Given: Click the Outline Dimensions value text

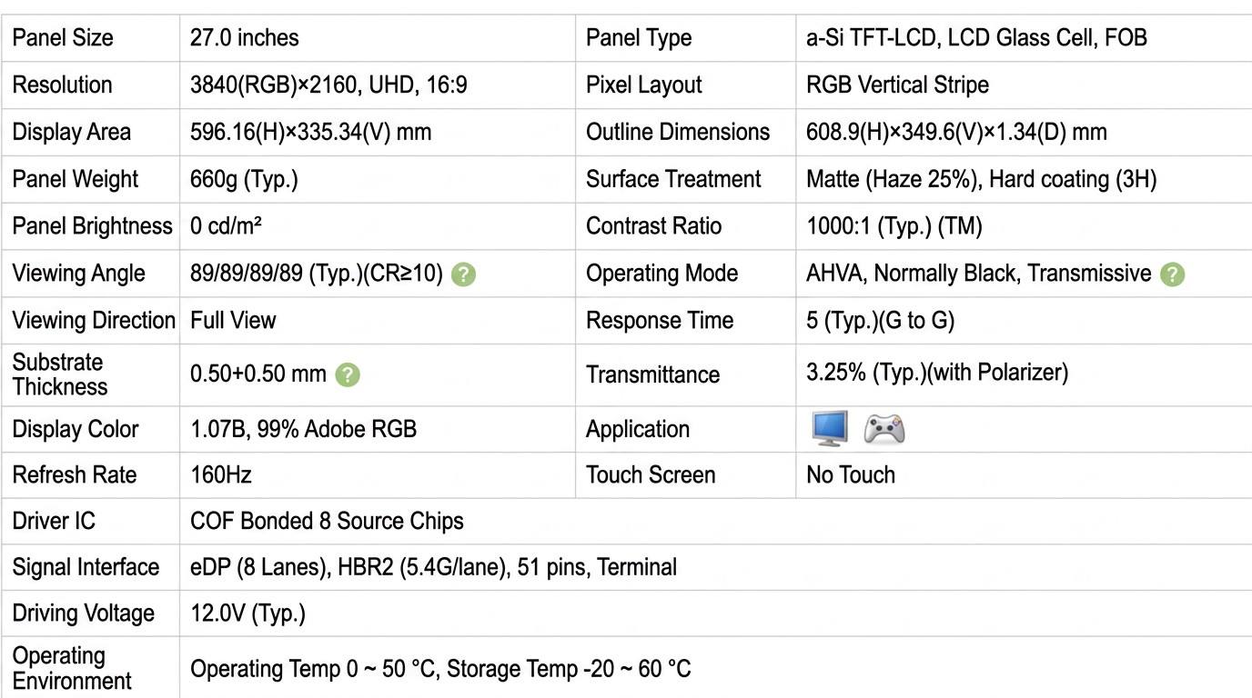Looking at the screenshot, I should [956, 133].
